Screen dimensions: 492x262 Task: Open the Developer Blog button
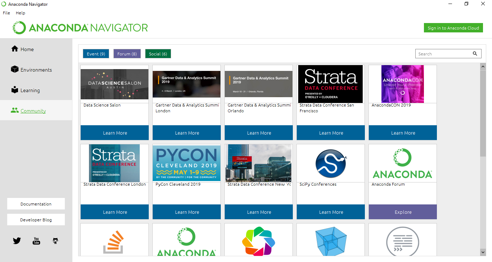pos(36,220)
